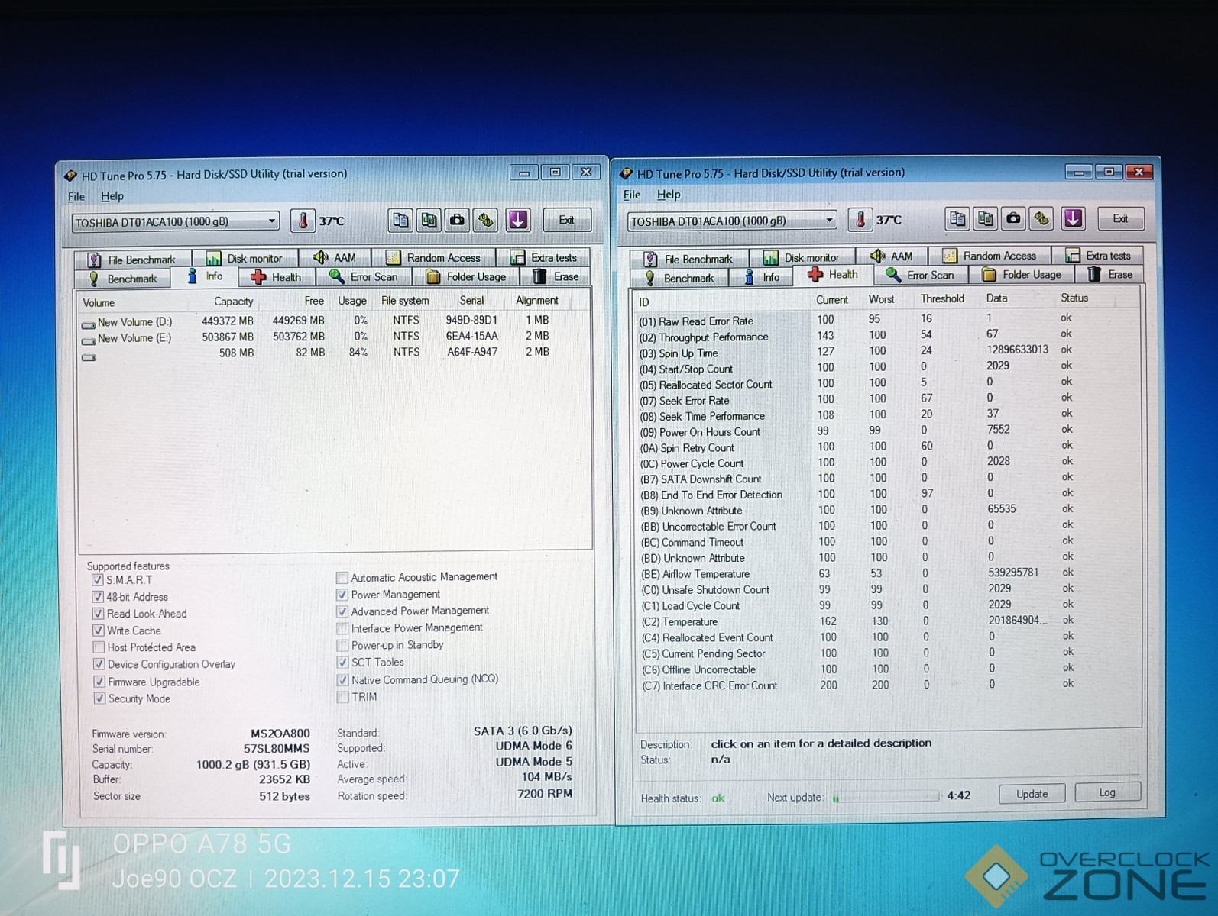Image resolution: width=1218 pixels, height=916 pixels.
Task: Select (05) Reallocated Sector Count row
Action: pyautogui.click(x=858, y=383)
